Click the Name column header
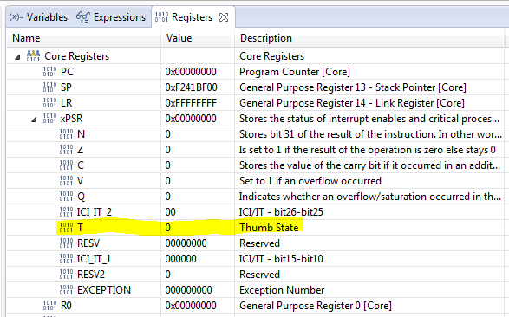The height and width of the screenshot is (317, 509). 84,38
